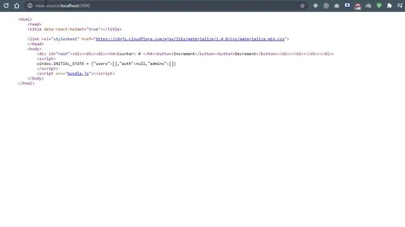Click the opening <body> tag
405x227 pixels.
coord(34,49)
